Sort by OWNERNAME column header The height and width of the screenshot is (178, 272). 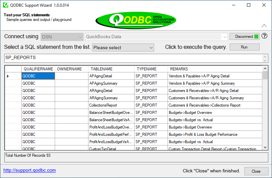coord(71,69)
